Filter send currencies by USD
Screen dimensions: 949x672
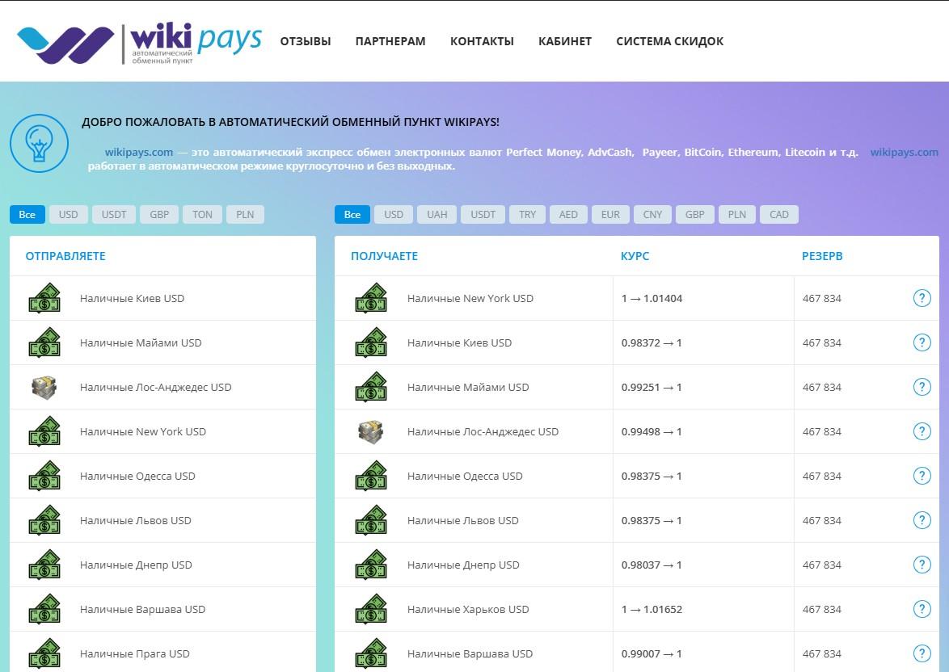69,214
